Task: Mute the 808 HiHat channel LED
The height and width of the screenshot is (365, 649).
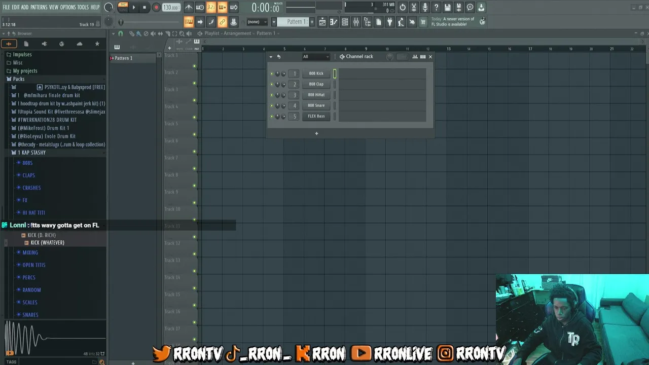Action: [x=272, y=95]
